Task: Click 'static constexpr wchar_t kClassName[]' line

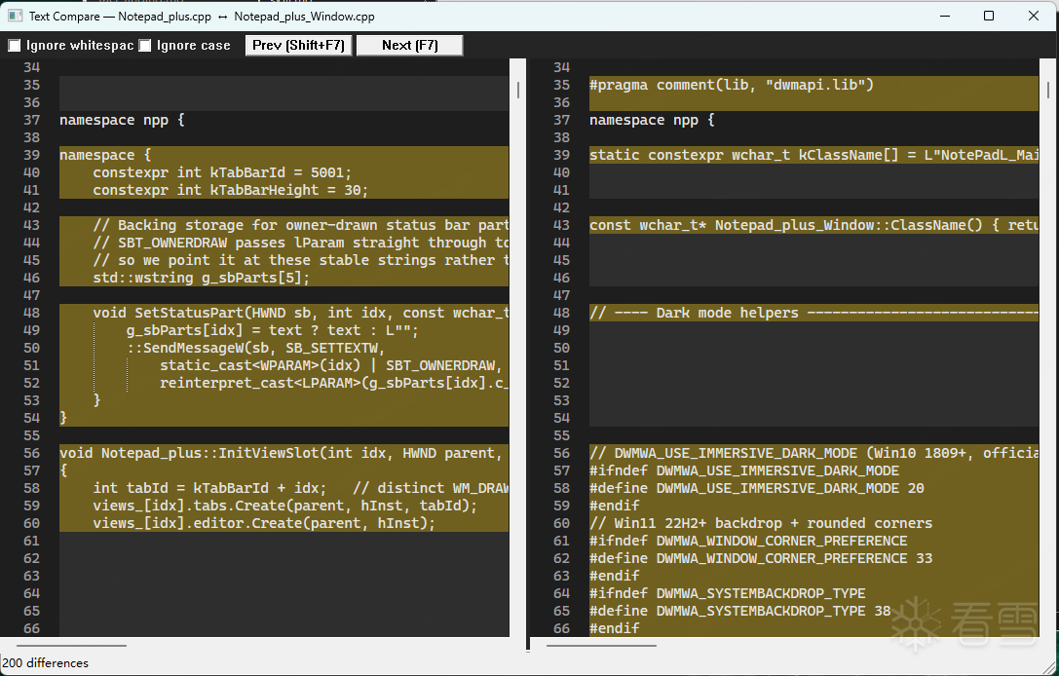Action: 813,155
